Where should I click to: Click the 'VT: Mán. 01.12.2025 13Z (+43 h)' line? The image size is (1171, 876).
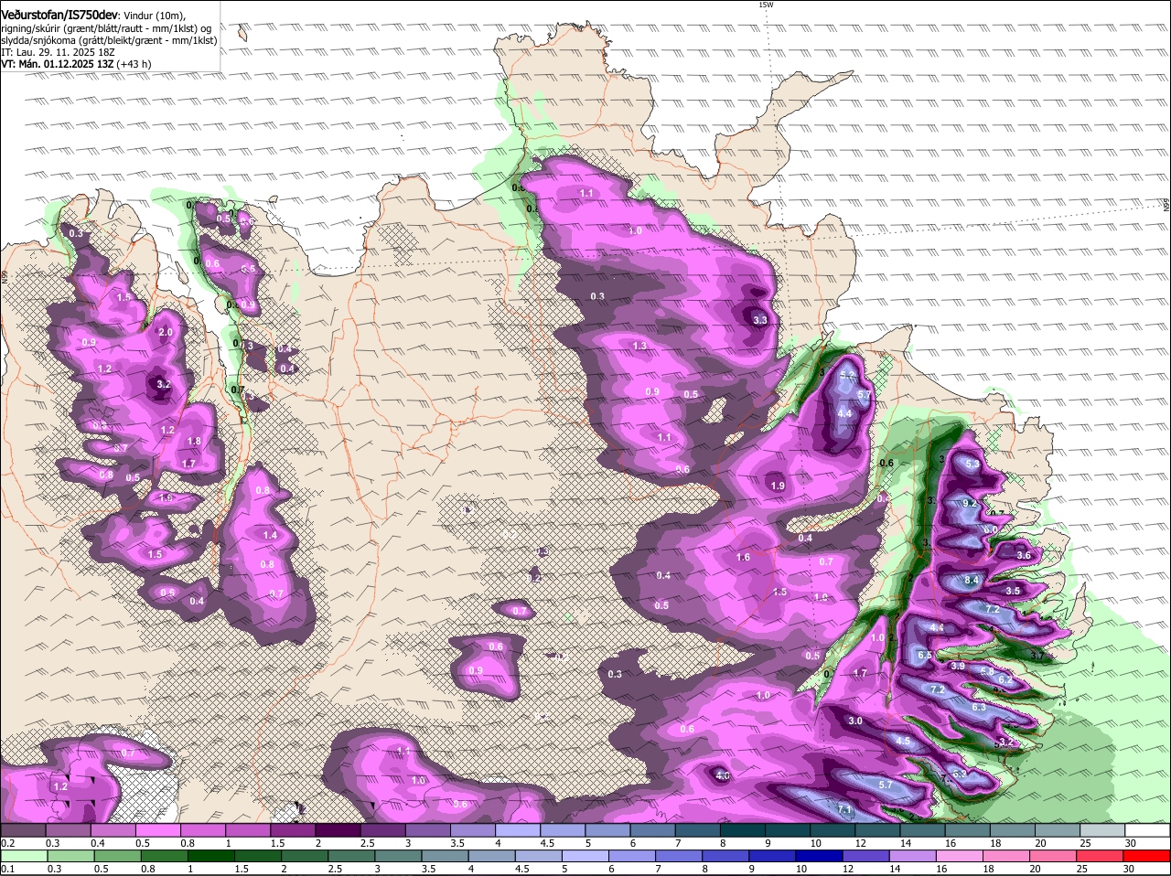(x=76, y=64)
